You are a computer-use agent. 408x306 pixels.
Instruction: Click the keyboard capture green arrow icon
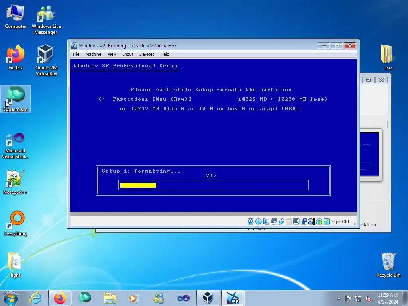tap(326, 222)
